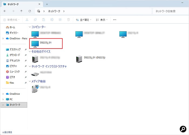Viewport: 189px width, 135px height.
Task: Select the media device icon under メディア機器
Action: [35, 89]
